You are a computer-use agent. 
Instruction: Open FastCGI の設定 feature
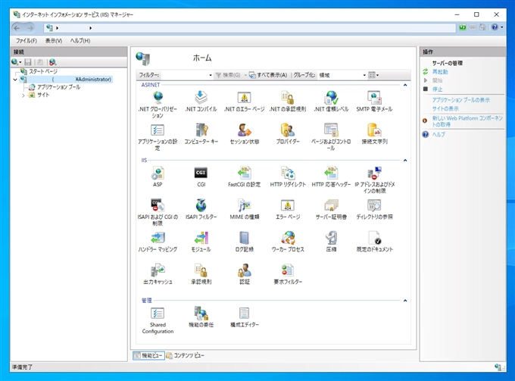(245, 176)
